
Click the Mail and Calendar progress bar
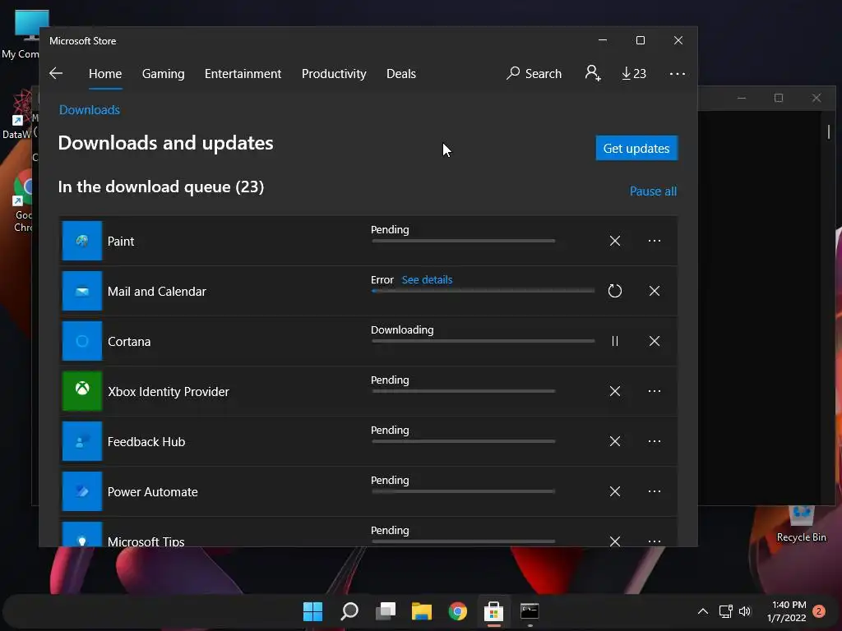pos(483,291)
